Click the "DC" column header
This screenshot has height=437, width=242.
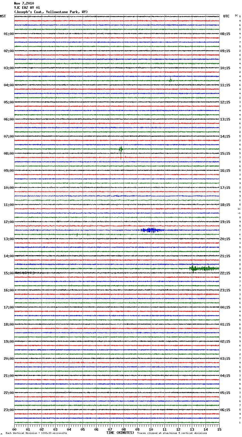point(236,15)
